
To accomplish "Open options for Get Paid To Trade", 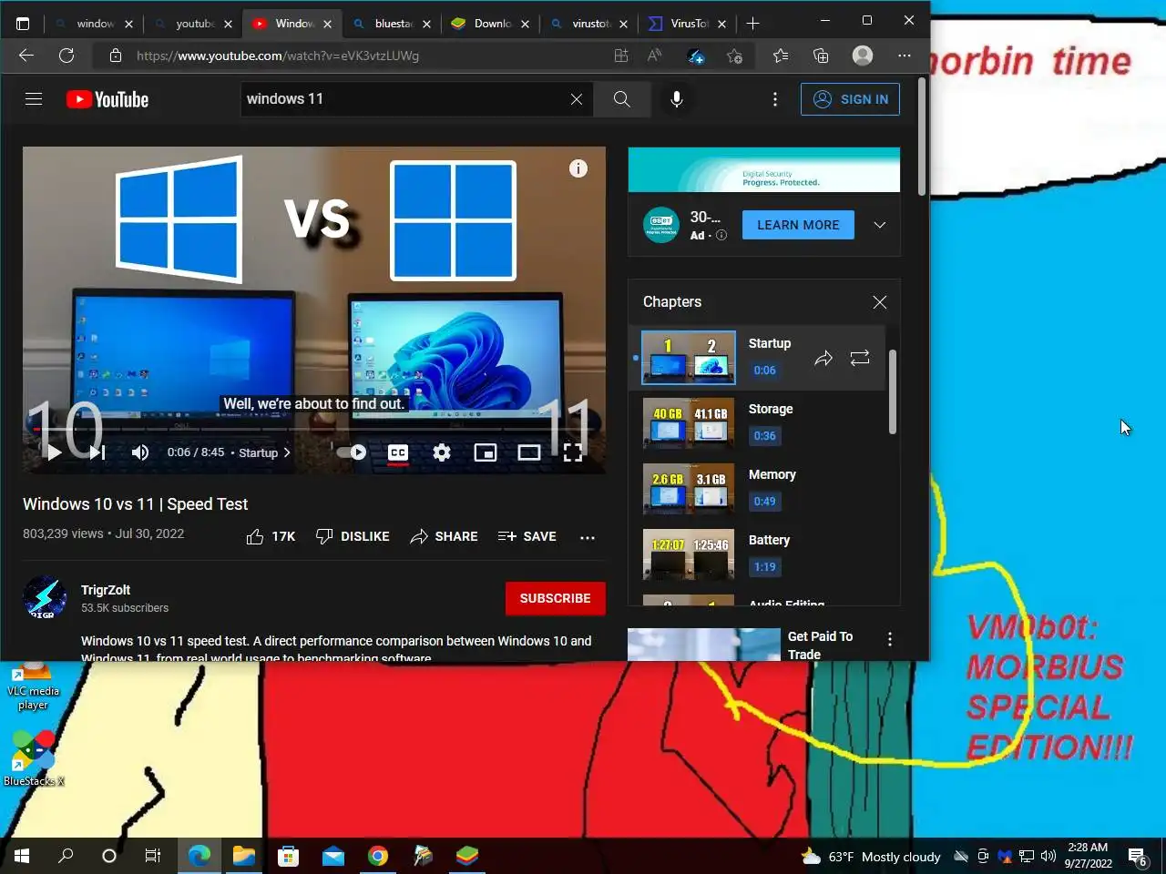I will 890,640.
